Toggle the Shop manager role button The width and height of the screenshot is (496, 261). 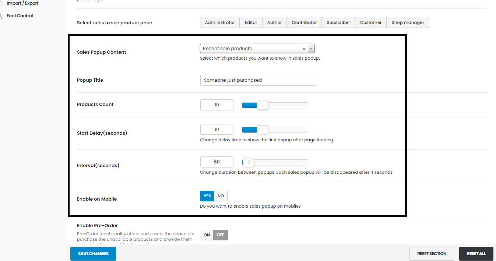(408, 22)
